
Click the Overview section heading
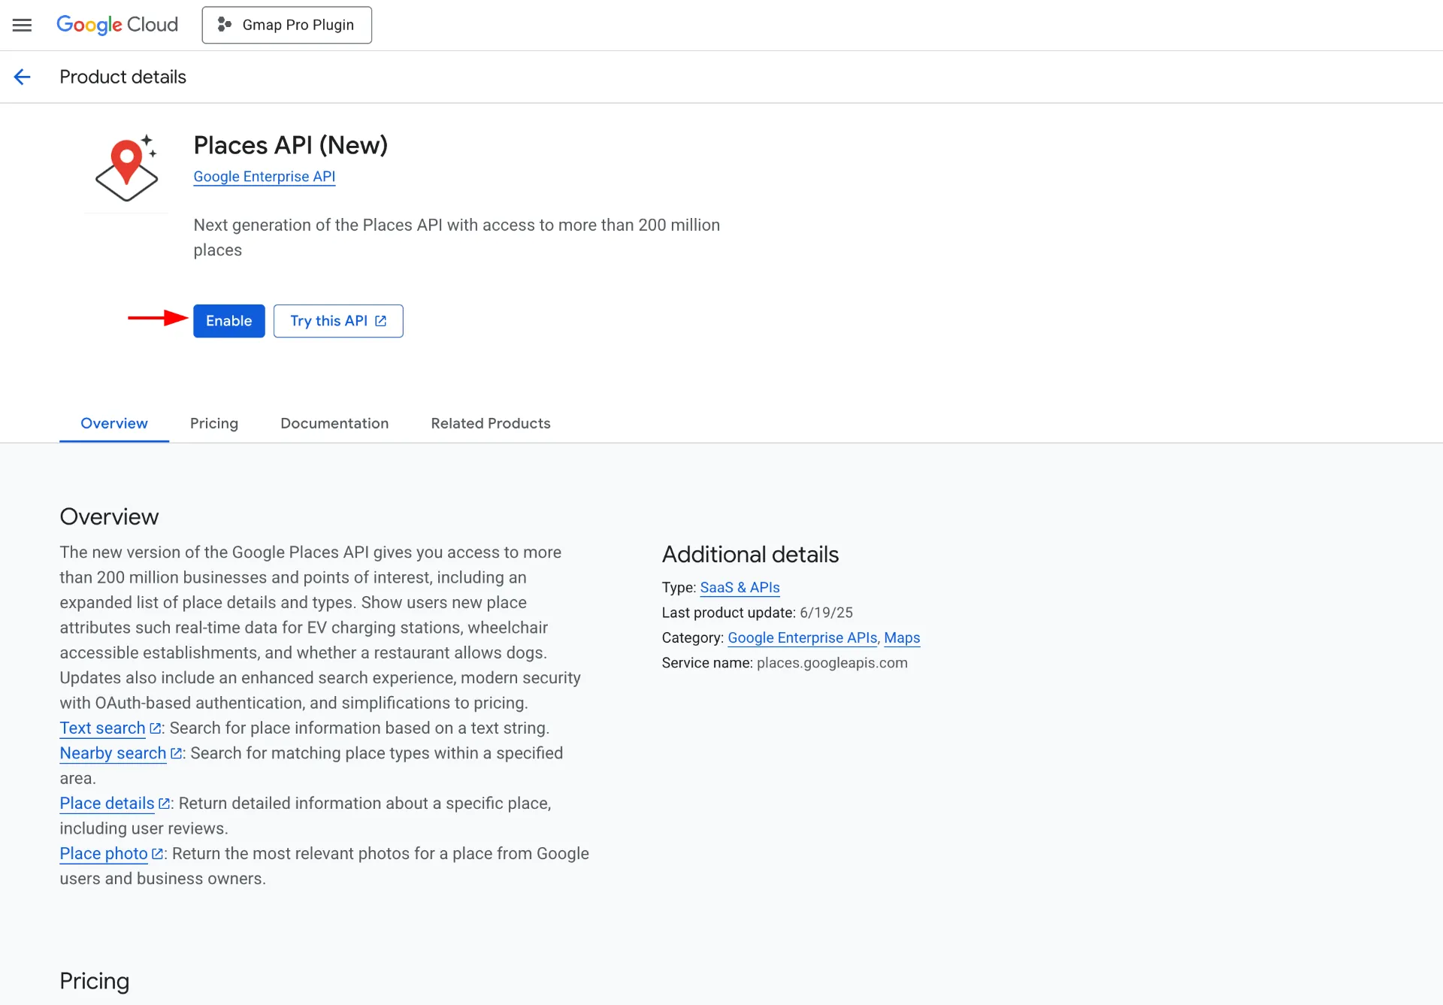109,517
